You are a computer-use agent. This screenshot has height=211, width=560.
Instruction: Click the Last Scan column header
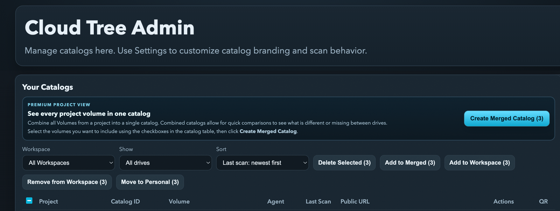318,201
